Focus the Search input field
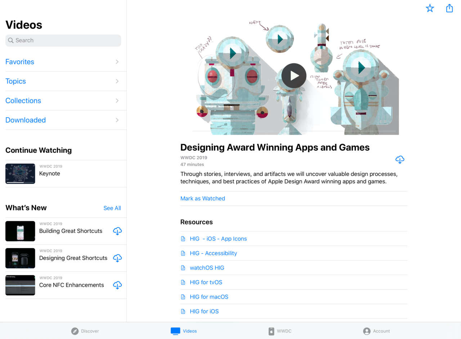Image resolution: width=461 pixels, height=339 pixels. (x=63, y=40)
